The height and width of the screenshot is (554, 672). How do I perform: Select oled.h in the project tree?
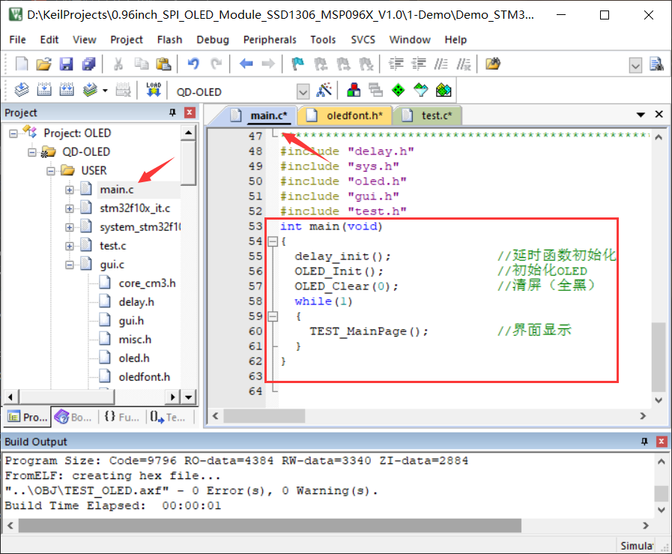pos(134,358)
